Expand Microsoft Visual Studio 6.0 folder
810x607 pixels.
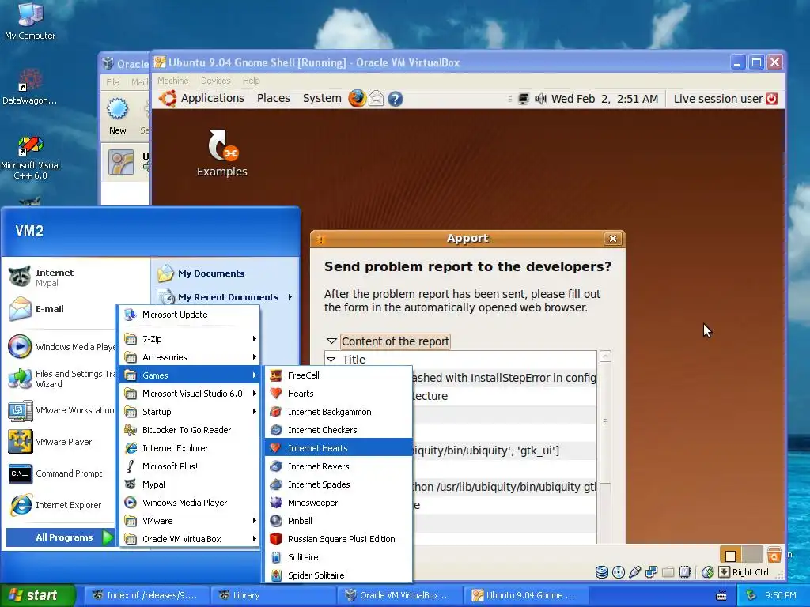190,394
